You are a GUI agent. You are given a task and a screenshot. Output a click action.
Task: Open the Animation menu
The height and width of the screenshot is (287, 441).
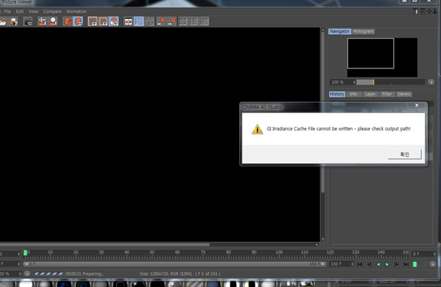click(x=76, y=11)
